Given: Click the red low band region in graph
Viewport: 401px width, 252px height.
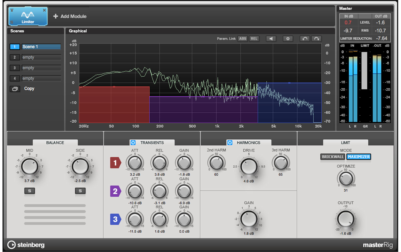Looking at the screenshot, I should 114,105.
